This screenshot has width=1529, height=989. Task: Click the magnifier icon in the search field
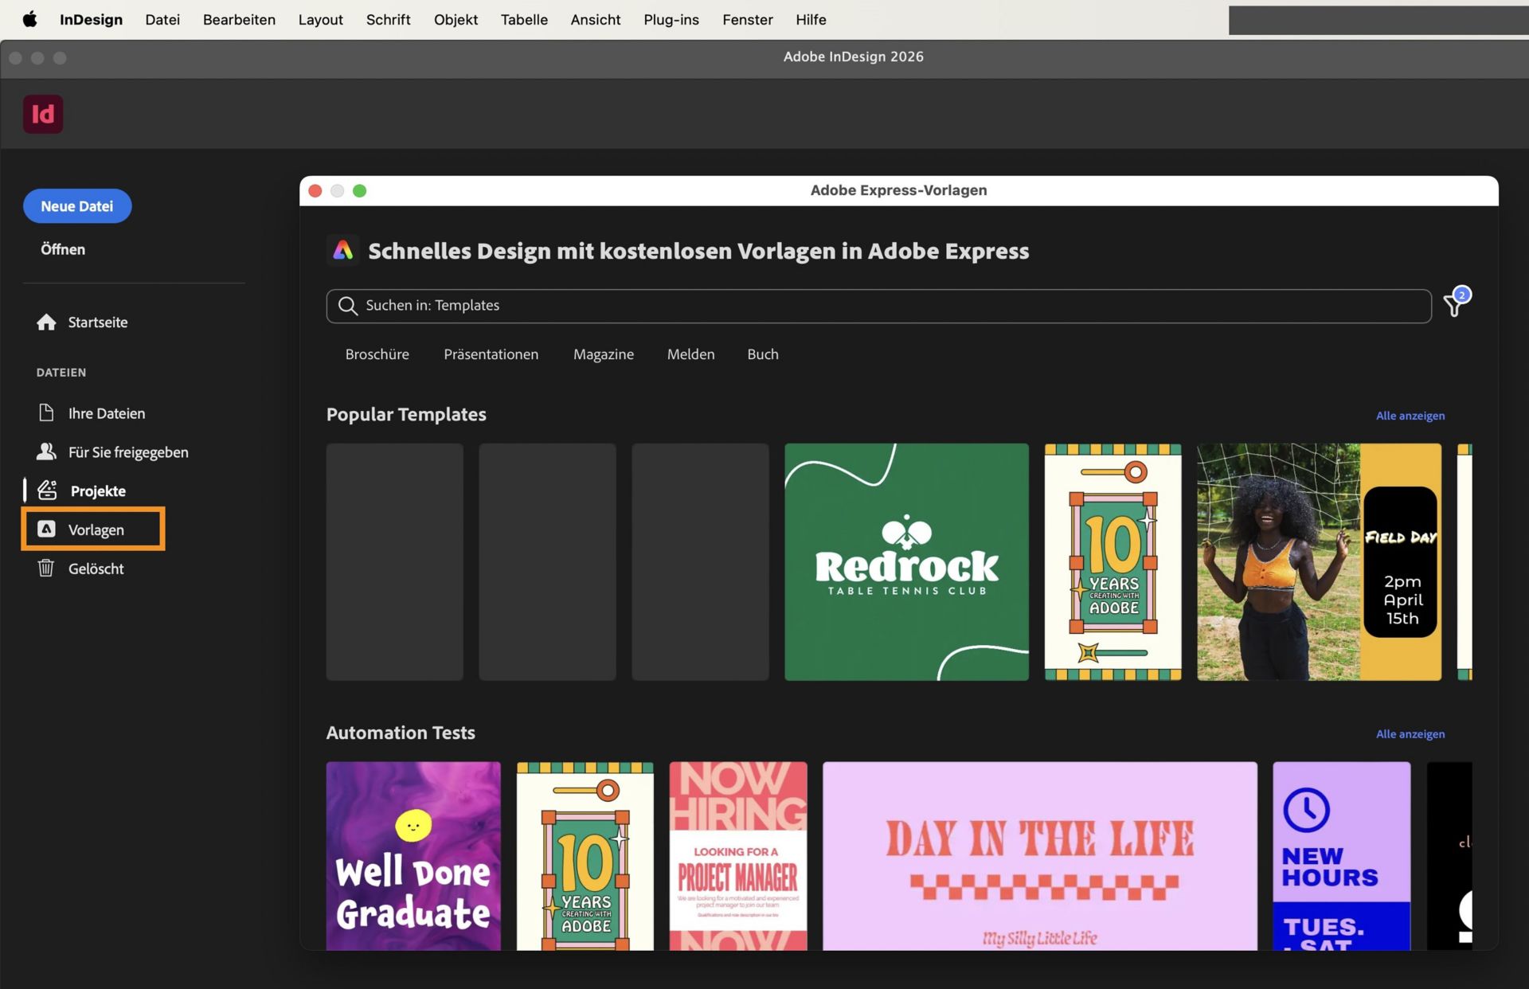click(347, 305)
